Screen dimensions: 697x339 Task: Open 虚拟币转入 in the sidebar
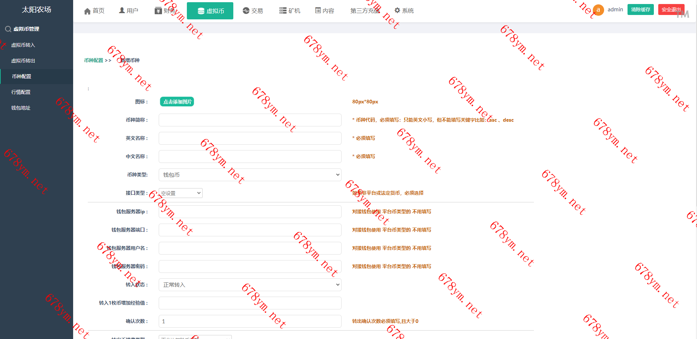23,45
